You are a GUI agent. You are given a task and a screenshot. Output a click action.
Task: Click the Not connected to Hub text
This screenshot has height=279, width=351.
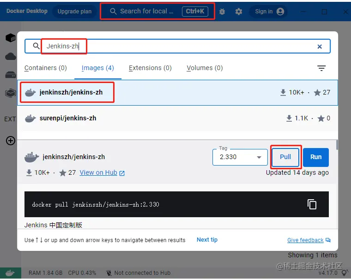[x=142, y=273]
